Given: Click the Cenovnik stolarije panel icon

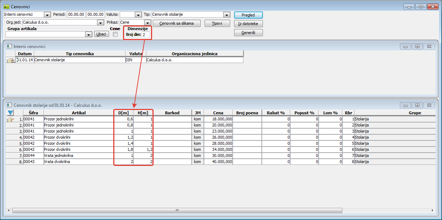Looking at the screenshot, I should (x=9, y=105).
